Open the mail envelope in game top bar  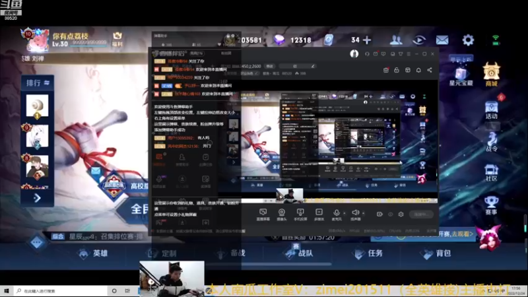[442, 40]
